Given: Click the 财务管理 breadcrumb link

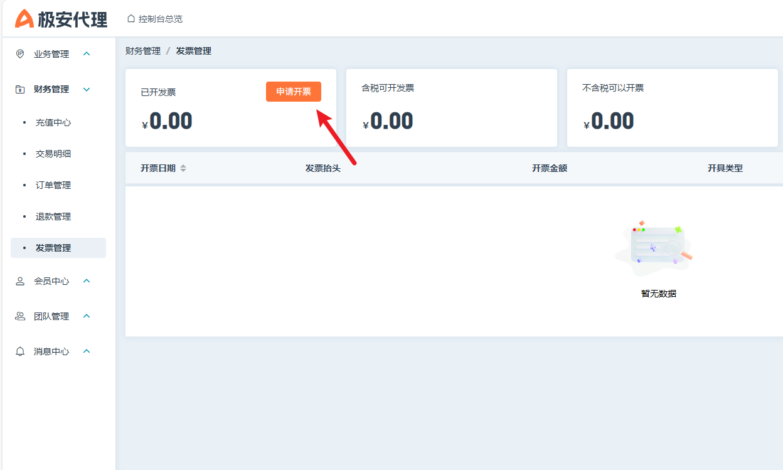Looking at the screenshot, I should pyautogui.click(x=143, y=51).
